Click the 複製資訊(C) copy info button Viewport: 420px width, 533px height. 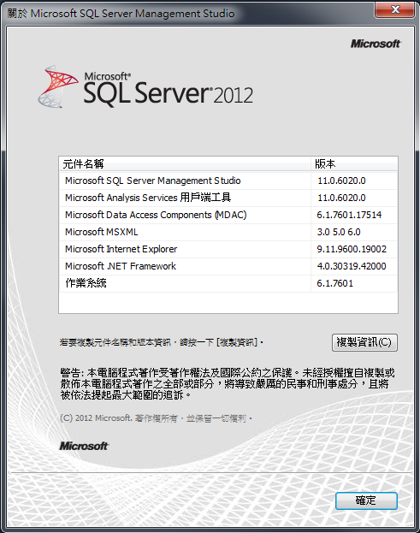[364, 342]
